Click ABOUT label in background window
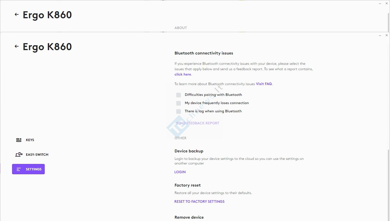This screenshot has height=221, width=390. 181,28
